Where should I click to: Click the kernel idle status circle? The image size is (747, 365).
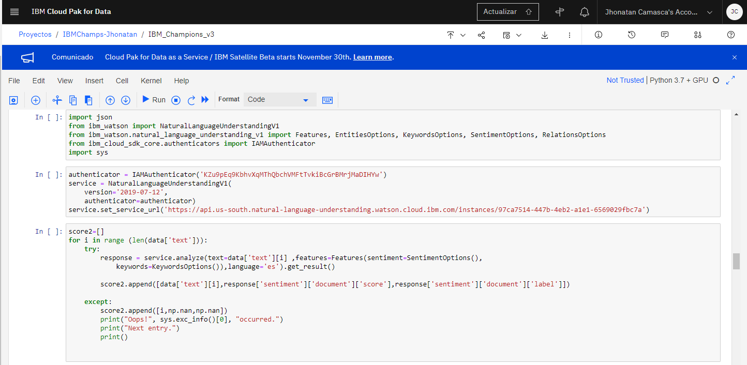pos(716,80)
